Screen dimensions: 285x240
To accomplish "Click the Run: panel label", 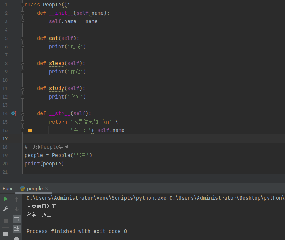I will (x=8, y=189).
